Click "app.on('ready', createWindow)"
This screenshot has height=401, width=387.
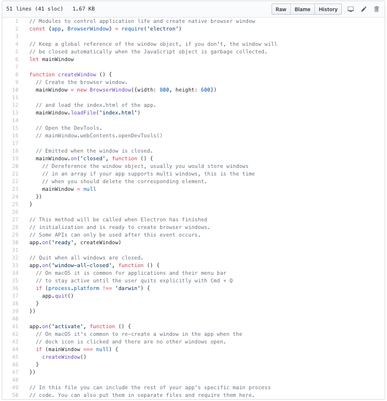pyautogui.click(x=75, y=242)
